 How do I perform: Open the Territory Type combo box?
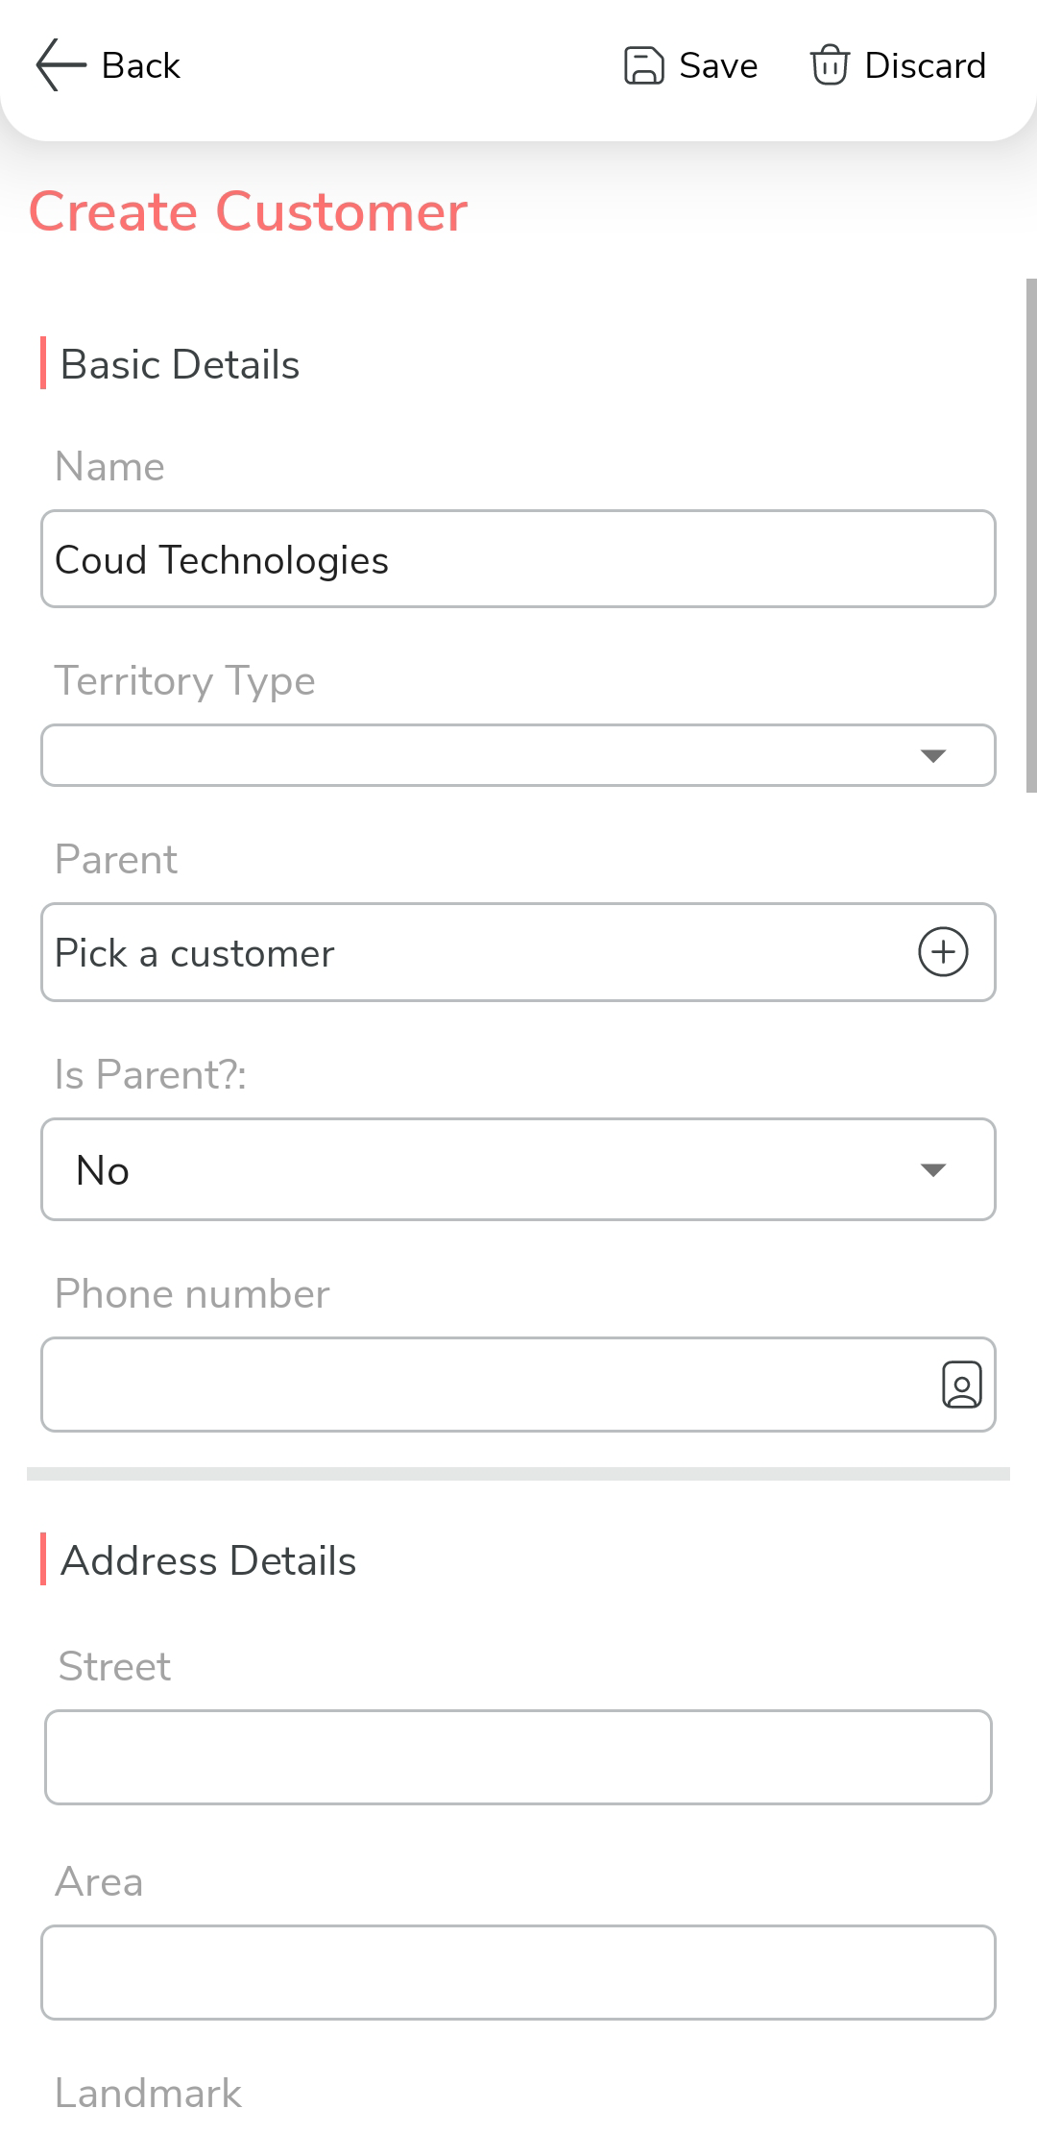pyautogui.click(x=480, y=756)
